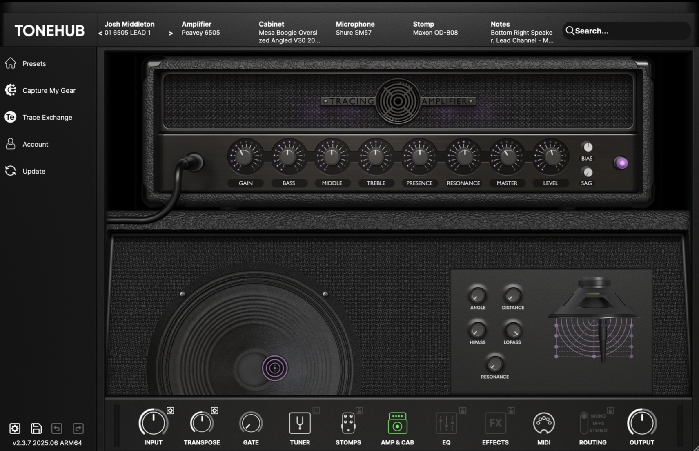Screen dimensions: 699x451
Task: Open the MIDI connector icon
Action: (544, 423)
